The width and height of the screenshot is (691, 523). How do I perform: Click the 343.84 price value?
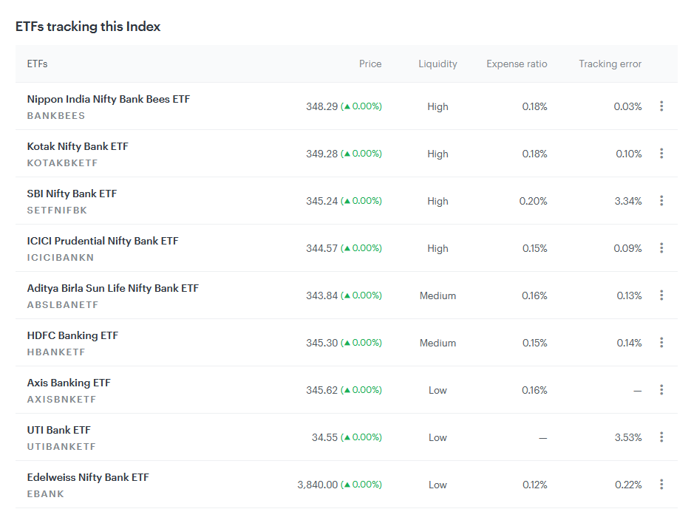[322, 295]
